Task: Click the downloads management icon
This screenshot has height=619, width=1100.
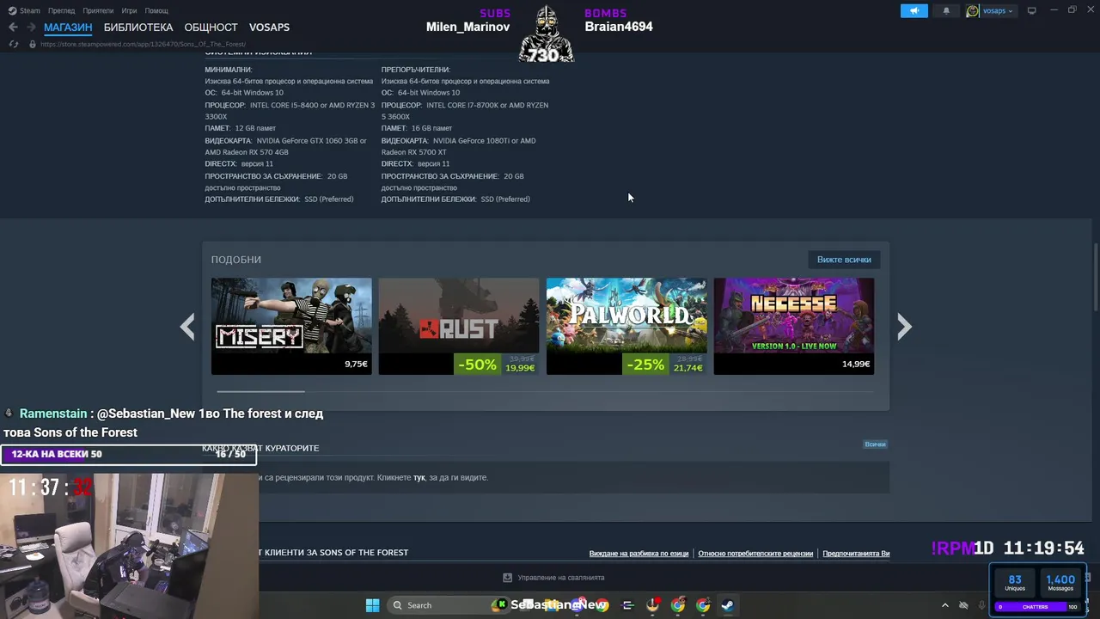Action: pyautogui.click(x=507, y=578)
